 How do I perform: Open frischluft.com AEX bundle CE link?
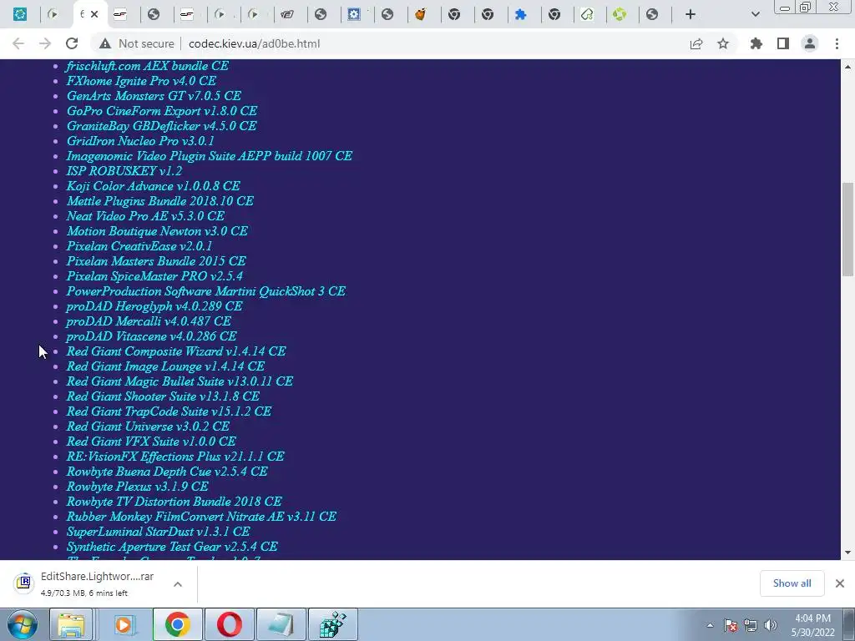coord(147,66)
